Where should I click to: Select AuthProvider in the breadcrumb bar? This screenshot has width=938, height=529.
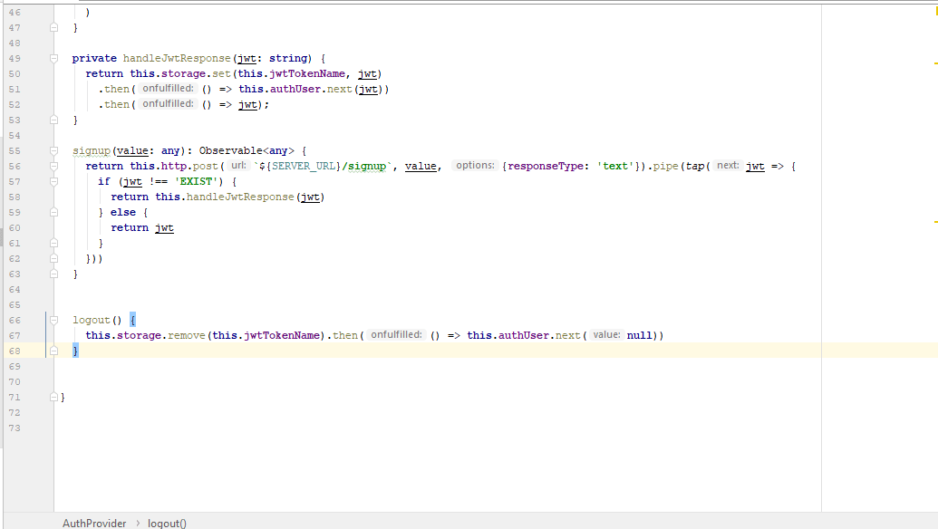pyautogui.click(x=94, y=523)
